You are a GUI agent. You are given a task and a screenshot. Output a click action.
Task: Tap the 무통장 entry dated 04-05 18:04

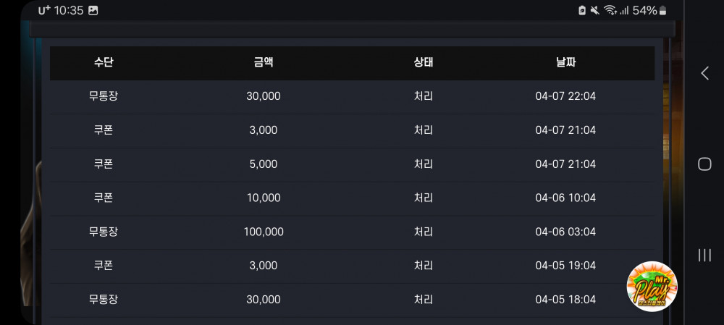[x=104, y=300]
